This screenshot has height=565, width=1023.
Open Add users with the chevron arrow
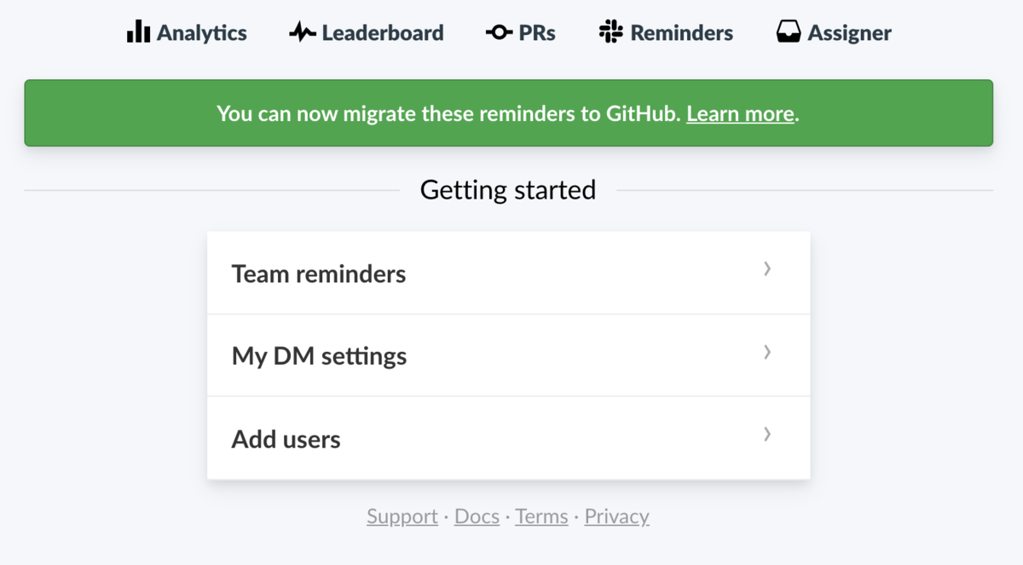pyautogui.click(x=767, y=435)
